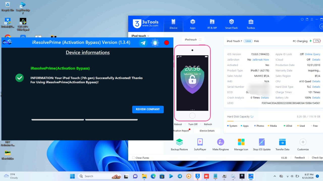Show hidden icons in the system tray
This screenshot has height=181, width=323.
click(x=275, y=176)
